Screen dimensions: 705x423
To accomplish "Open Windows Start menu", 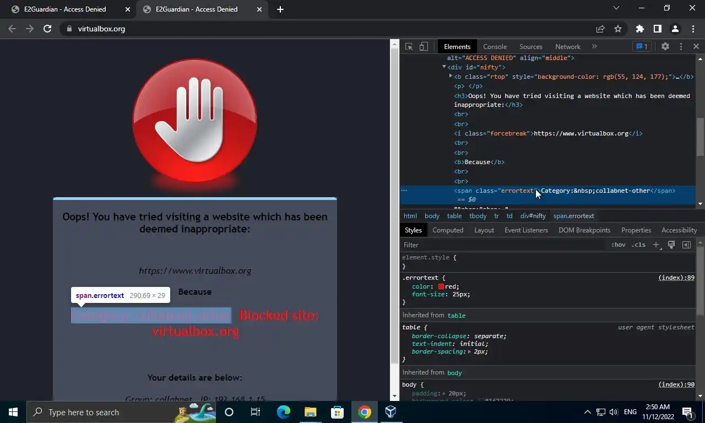I will click(13, 412).
